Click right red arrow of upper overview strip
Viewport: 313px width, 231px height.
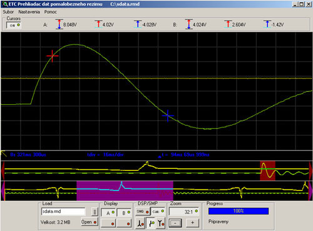[x=310, y=171]
